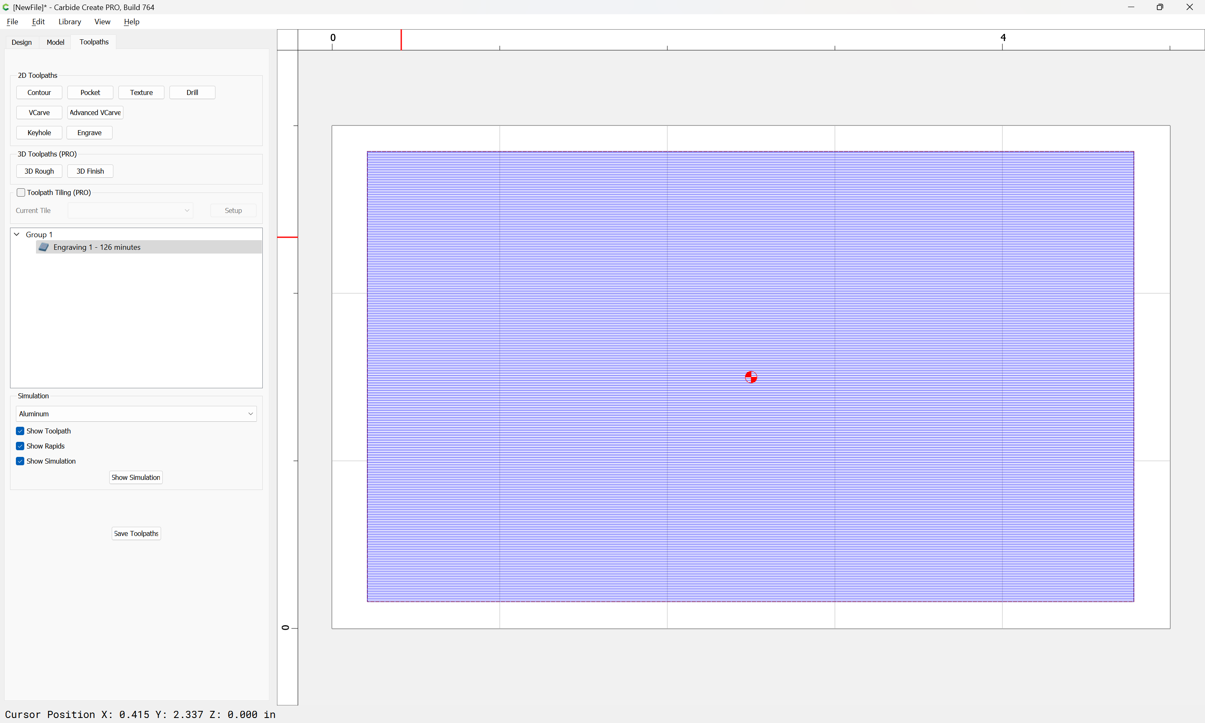
Task: Create a Drill toolpath
Action: coord(192,92)
